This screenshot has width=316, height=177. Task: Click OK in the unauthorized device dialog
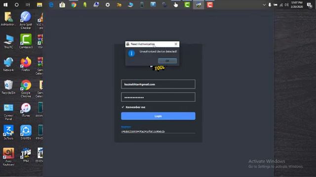167,61
